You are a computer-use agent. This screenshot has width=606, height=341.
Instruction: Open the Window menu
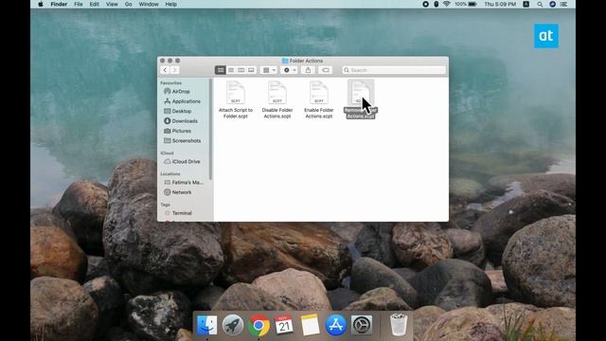pos(149,4)
